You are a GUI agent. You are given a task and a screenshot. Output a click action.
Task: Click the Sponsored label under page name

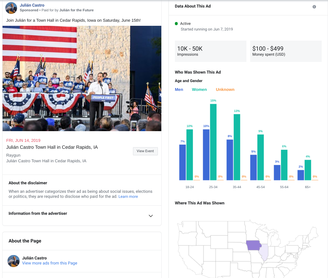point(29,10)
